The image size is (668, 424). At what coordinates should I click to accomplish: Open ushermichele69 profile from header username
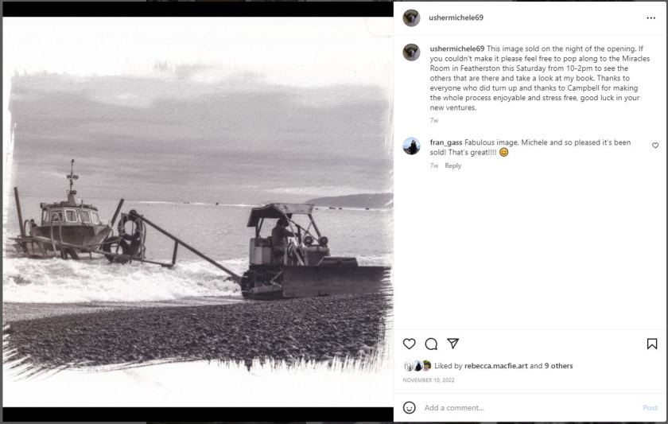coord(456,18)
